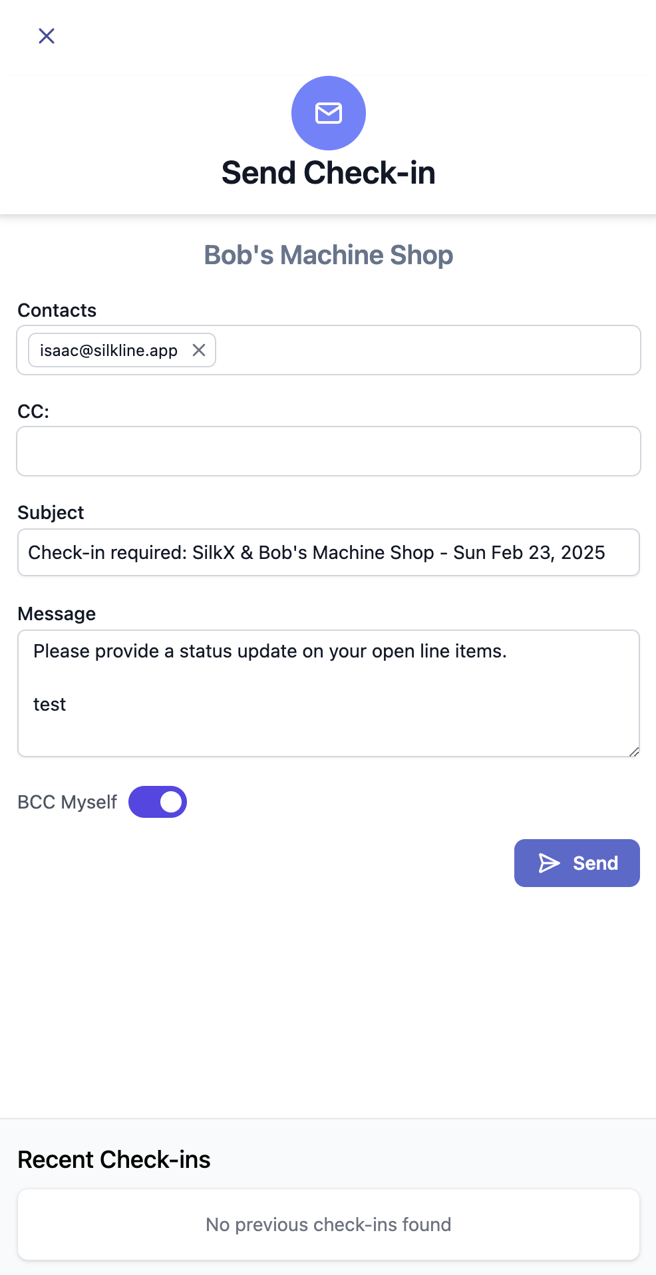Click the paper plane send icon
The image size is (656, 1275).
(x=549, y=863)
